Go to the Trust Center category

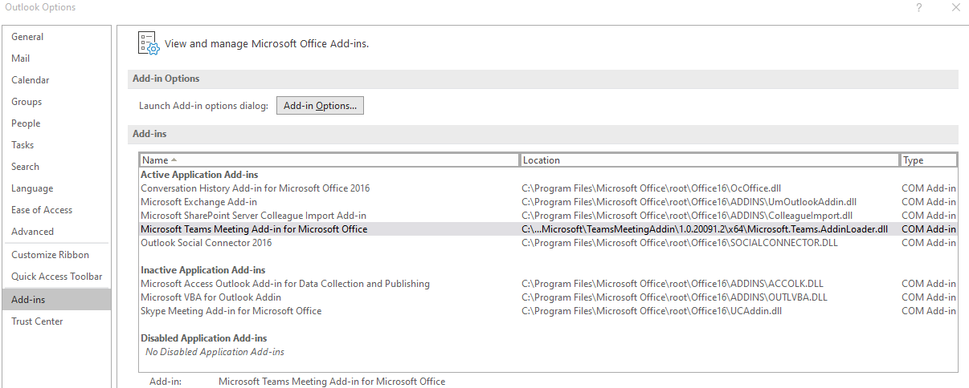point(37,321)
